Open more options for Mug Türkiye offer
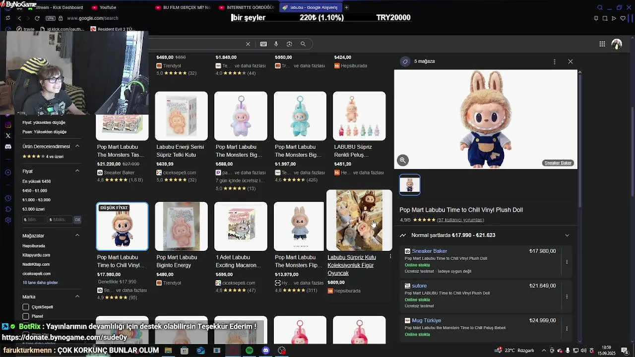This screenshot has width=635, height=357. coord(567,328)
